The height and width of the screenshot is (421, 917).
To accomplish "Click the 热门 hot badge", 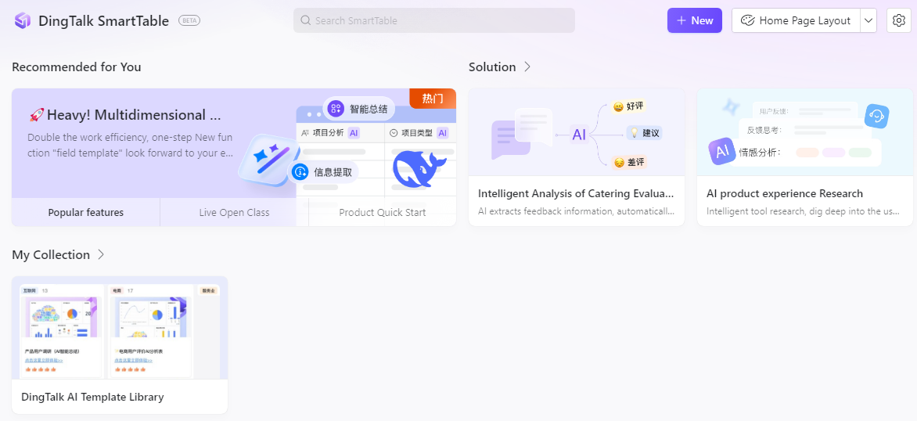I will [432, 99].
